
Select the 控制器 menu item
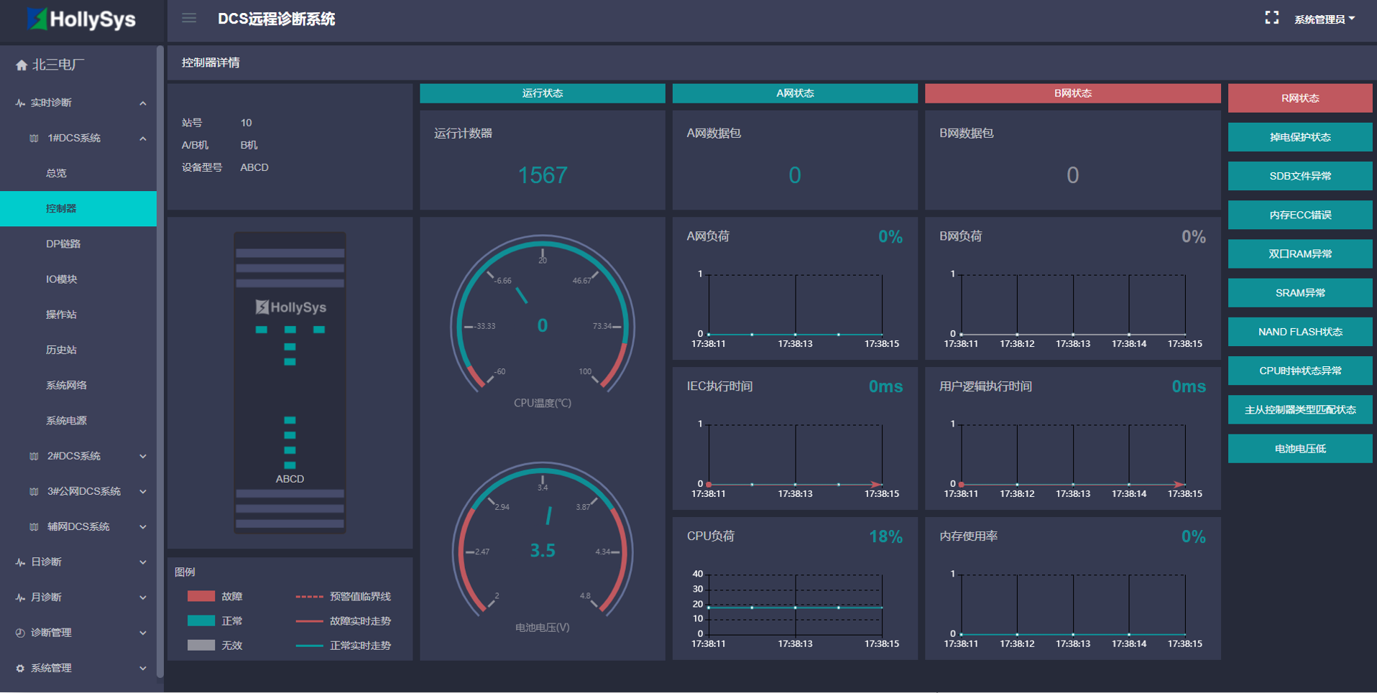pyautogui.click(x=61, y=208)
